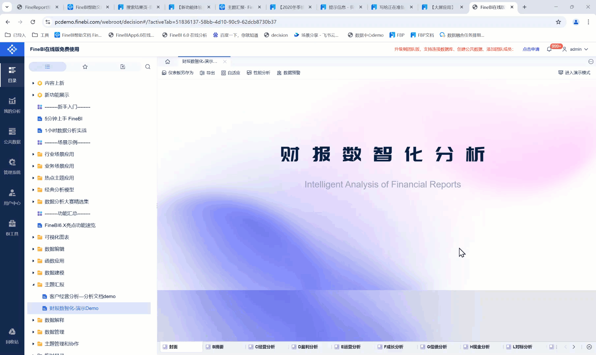Open the notification bell icon

click(x=549, y=49)
